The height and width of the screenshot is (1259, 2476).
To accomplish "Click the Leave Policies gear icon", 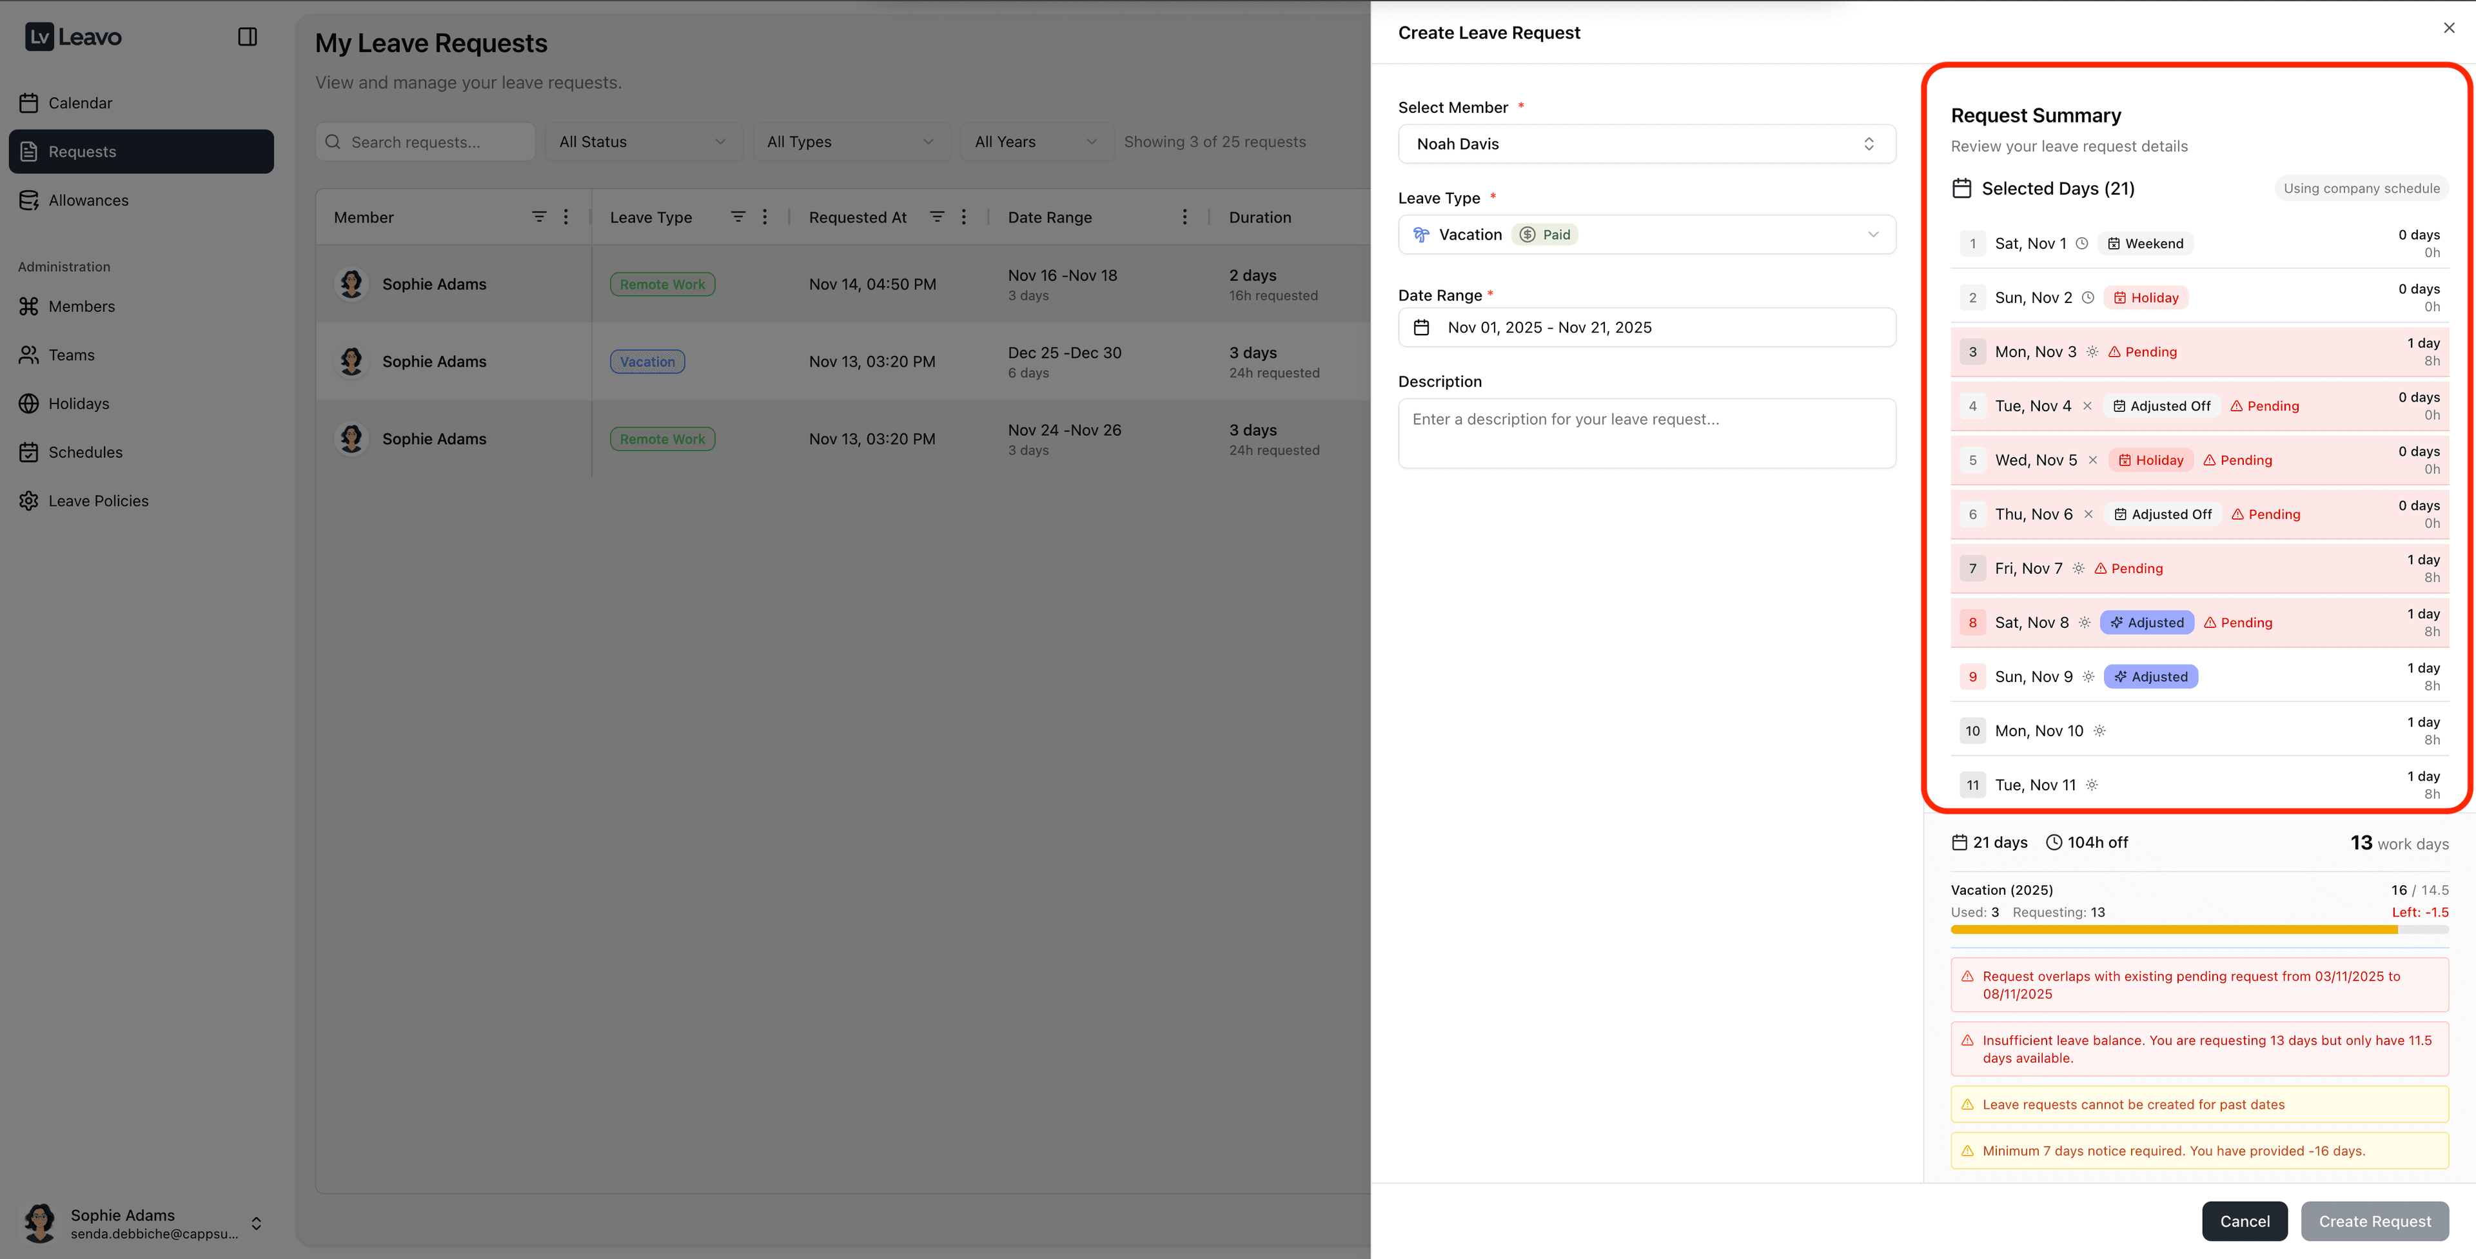I will click(x=29, y=501).
